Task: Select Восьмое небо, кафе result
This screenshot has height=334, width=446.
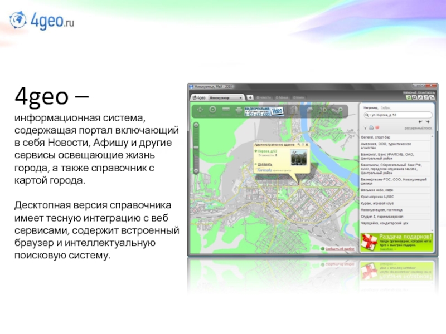Action: (x=395, y=190)
